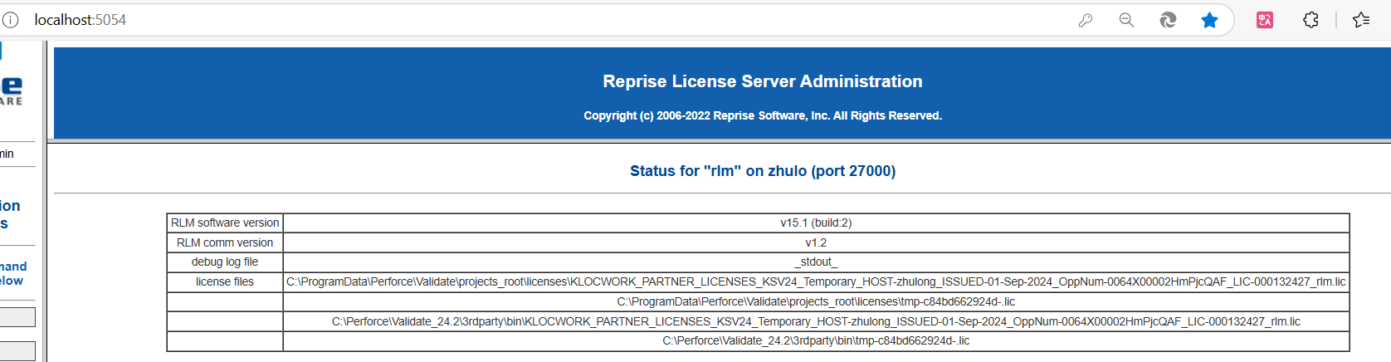Click the Reprise Software logo in sidebar
Image resolution: width=1391 pixels, height=362 pixels.
[12, 91]
